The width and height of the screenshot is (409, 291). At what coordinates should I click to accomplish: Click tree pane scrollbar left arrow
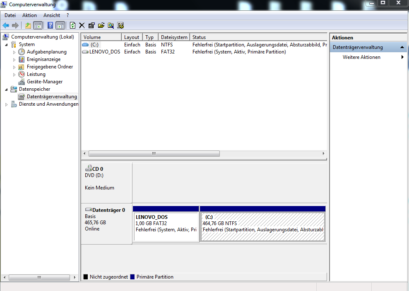(5, 277)
